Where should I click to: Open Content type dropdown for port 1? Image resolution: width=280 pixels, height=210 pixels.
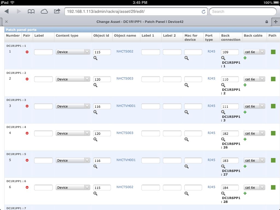(73, 52)
